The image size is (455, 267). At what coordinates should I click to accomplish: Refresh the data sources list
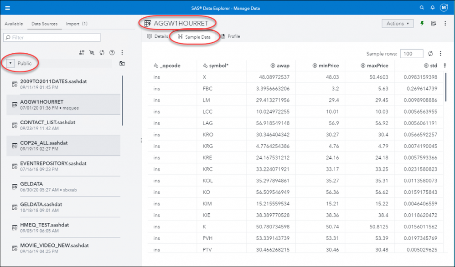(102, 53)
